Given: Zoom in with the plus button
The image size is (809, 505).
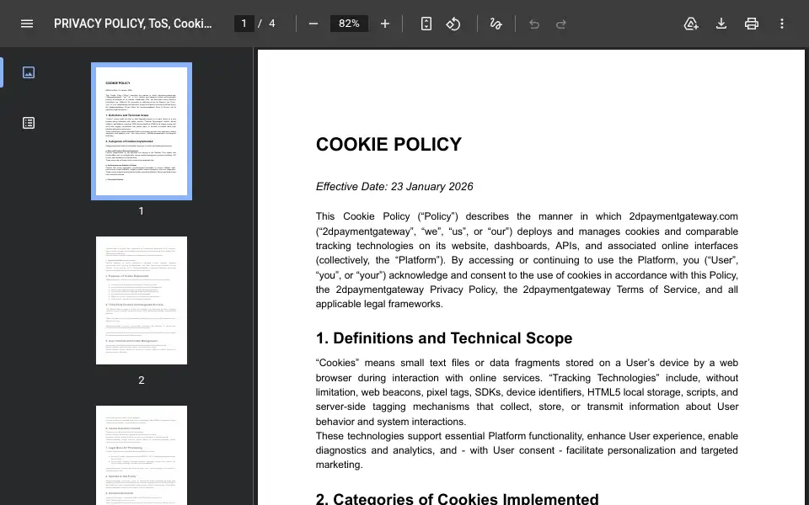Looking at the screenshot, I should 385,24.
